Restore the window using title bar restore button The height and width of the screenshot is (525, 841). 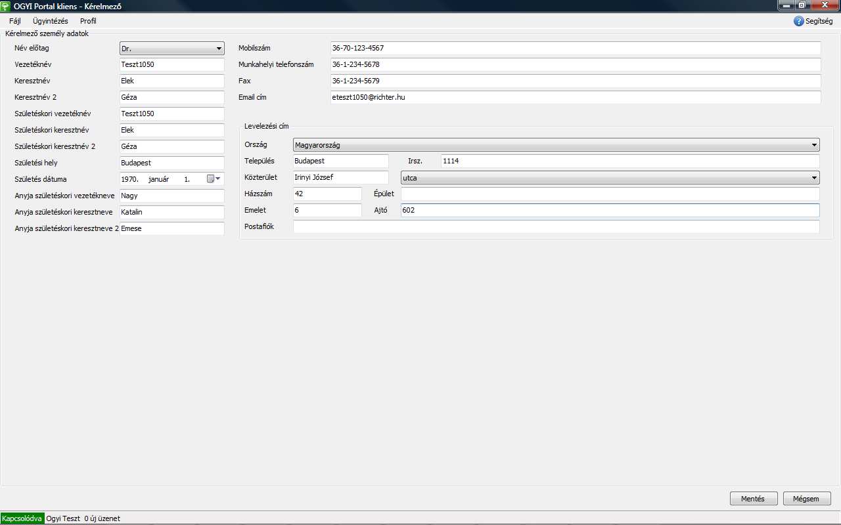click(802, 5)
